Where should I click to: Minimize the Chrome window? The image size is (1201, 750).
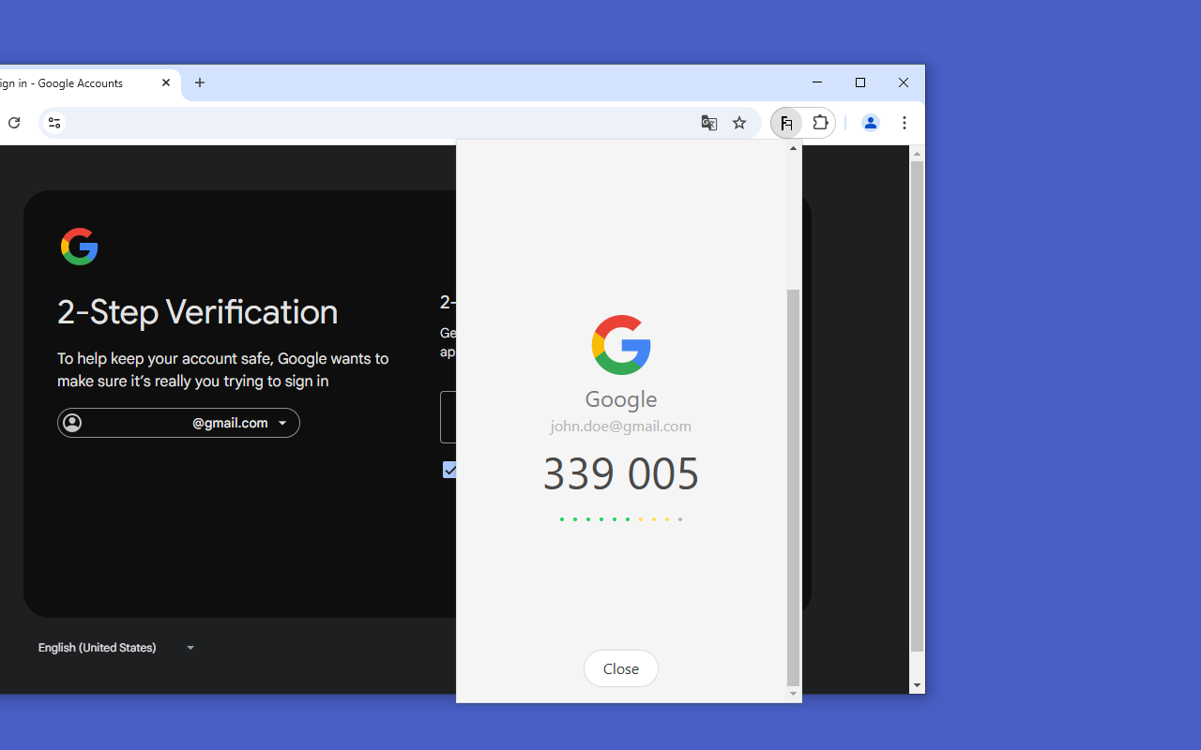pos(817,82)
